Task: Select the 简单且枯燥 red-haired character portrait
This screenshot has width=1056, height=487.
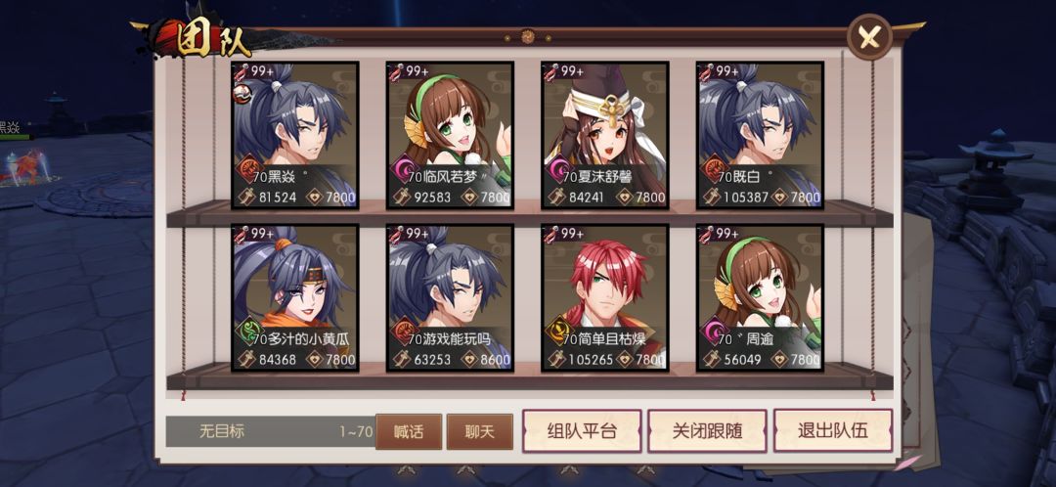Action: (x=605, y=297)
